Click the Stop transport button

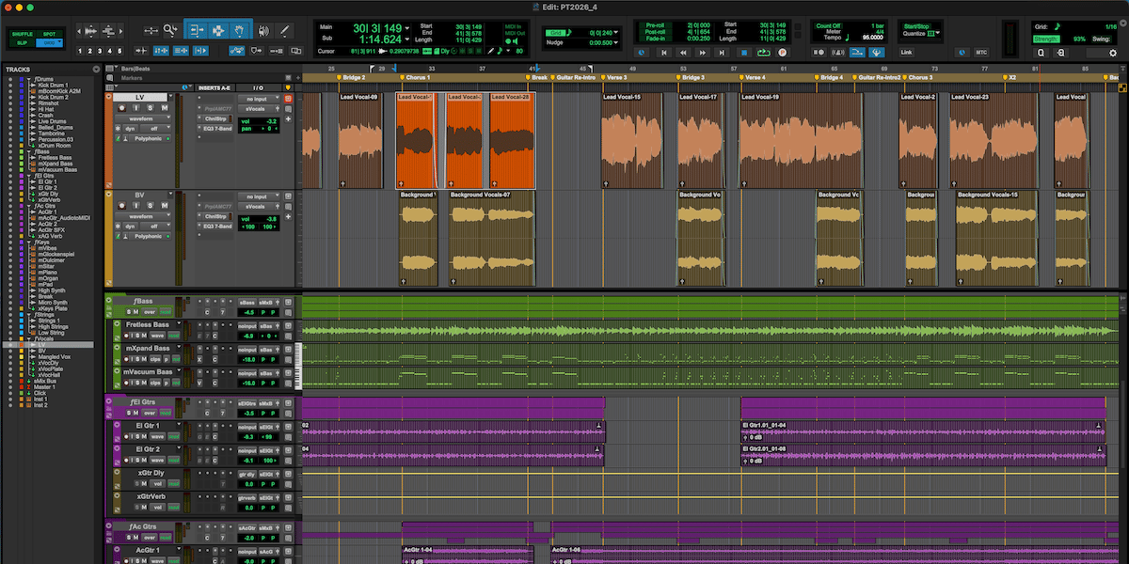click(742, 53)
